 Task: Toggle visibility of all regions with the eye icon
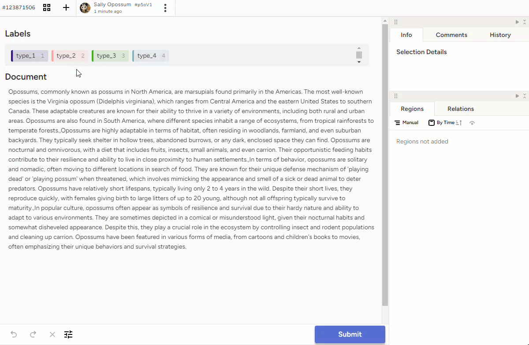(472, 123)
